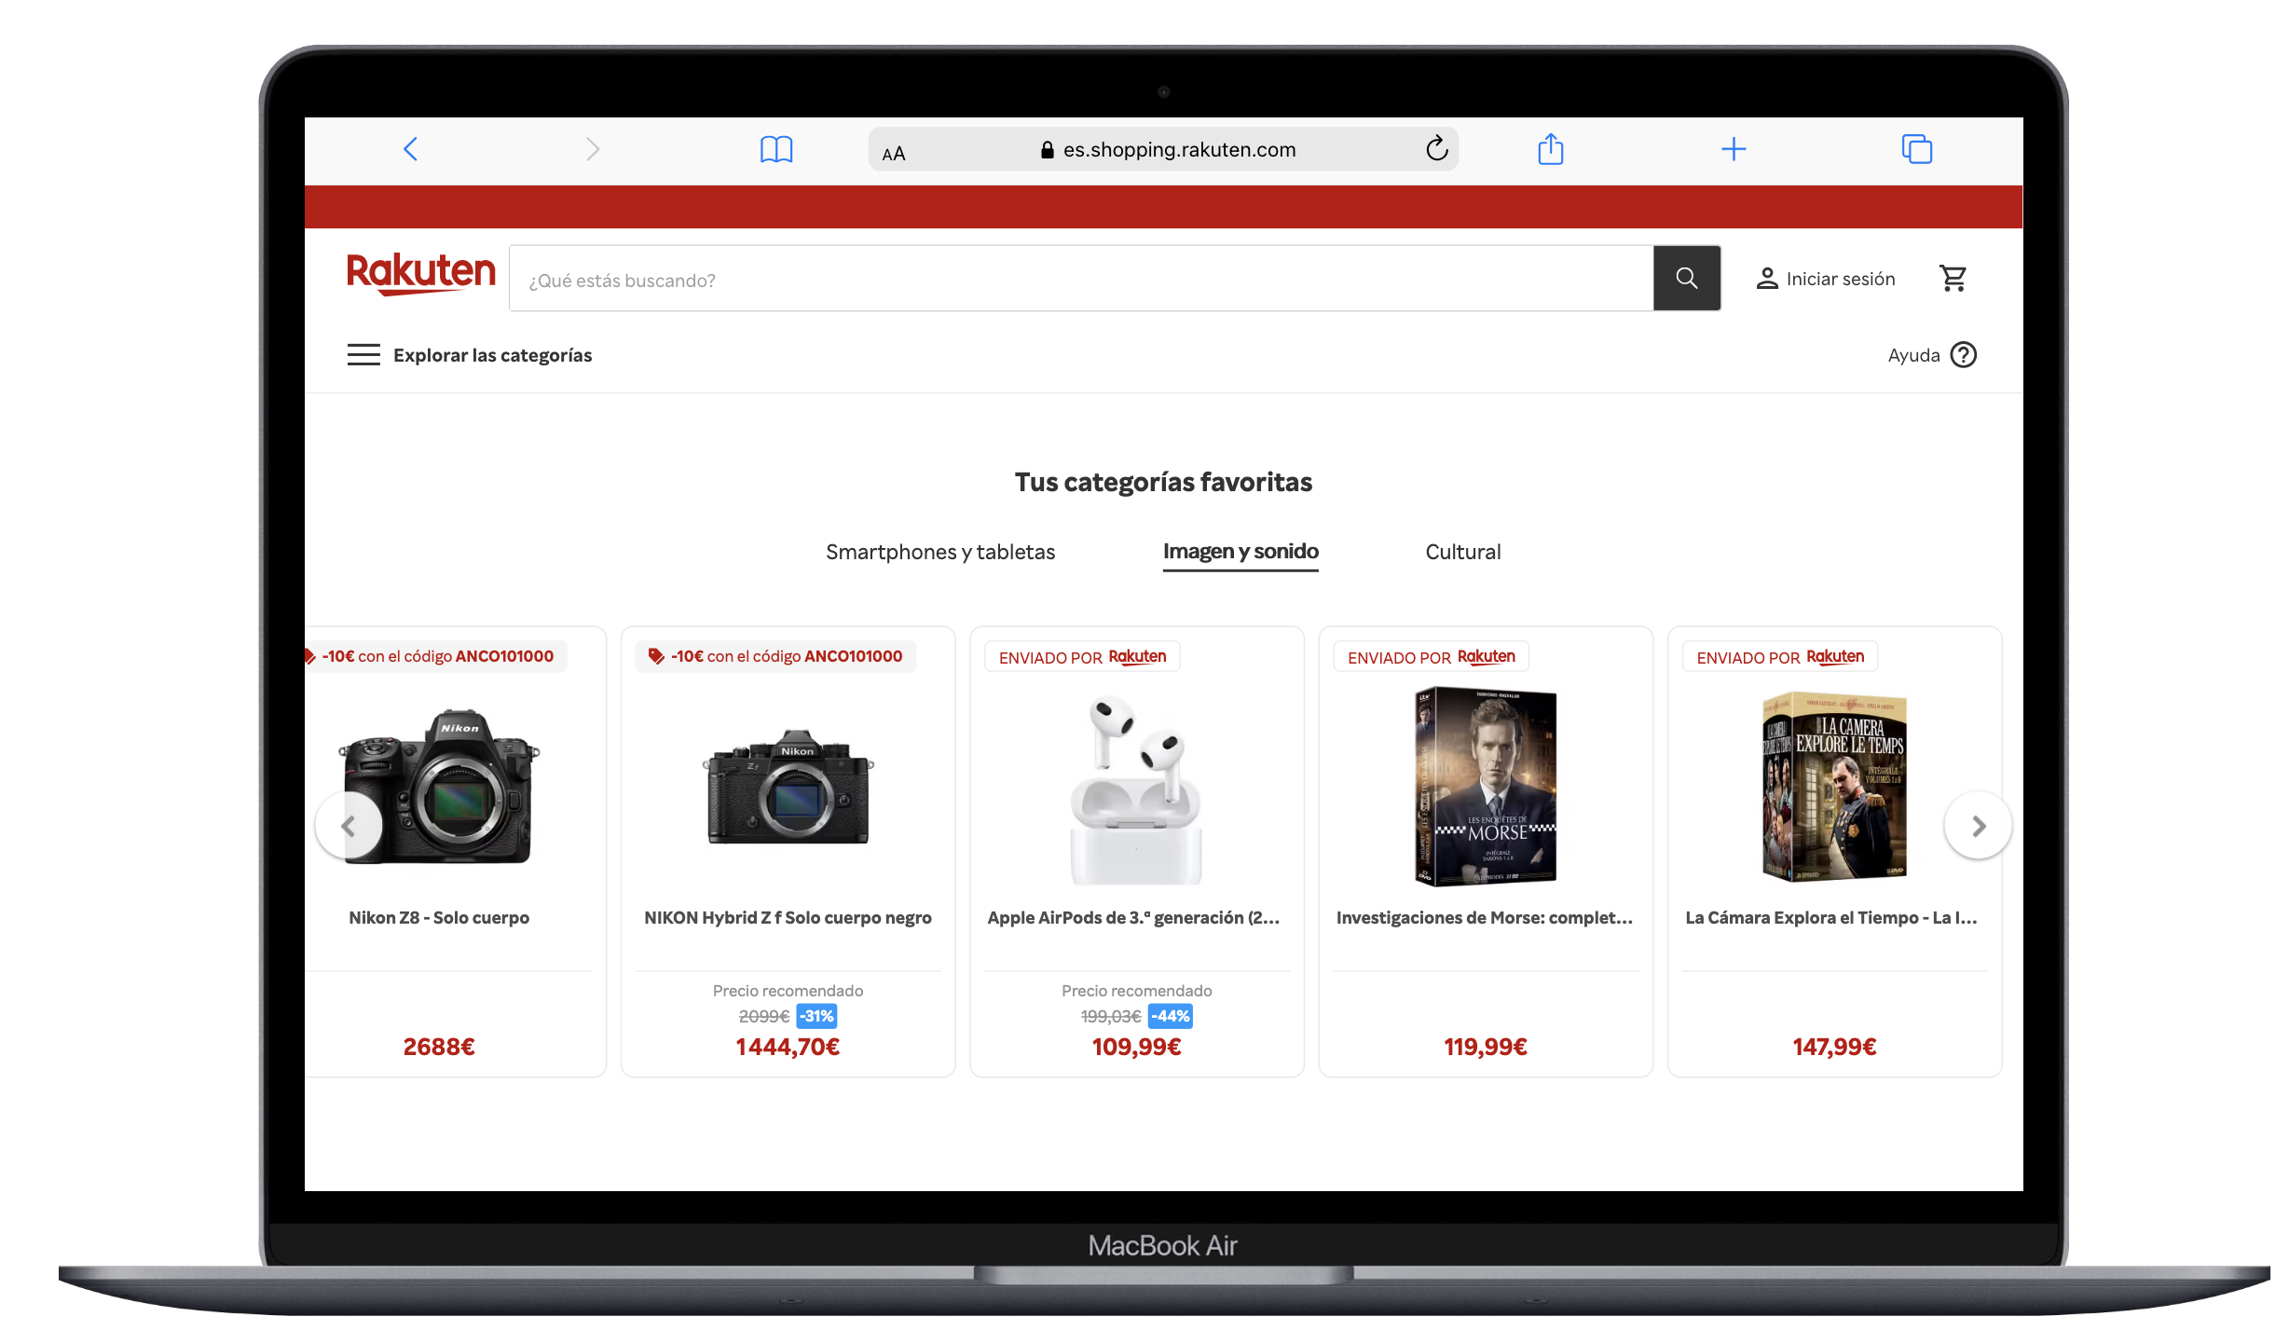
Task: Open the Ayuda help question icon
Action: [x=1964, y=355]
